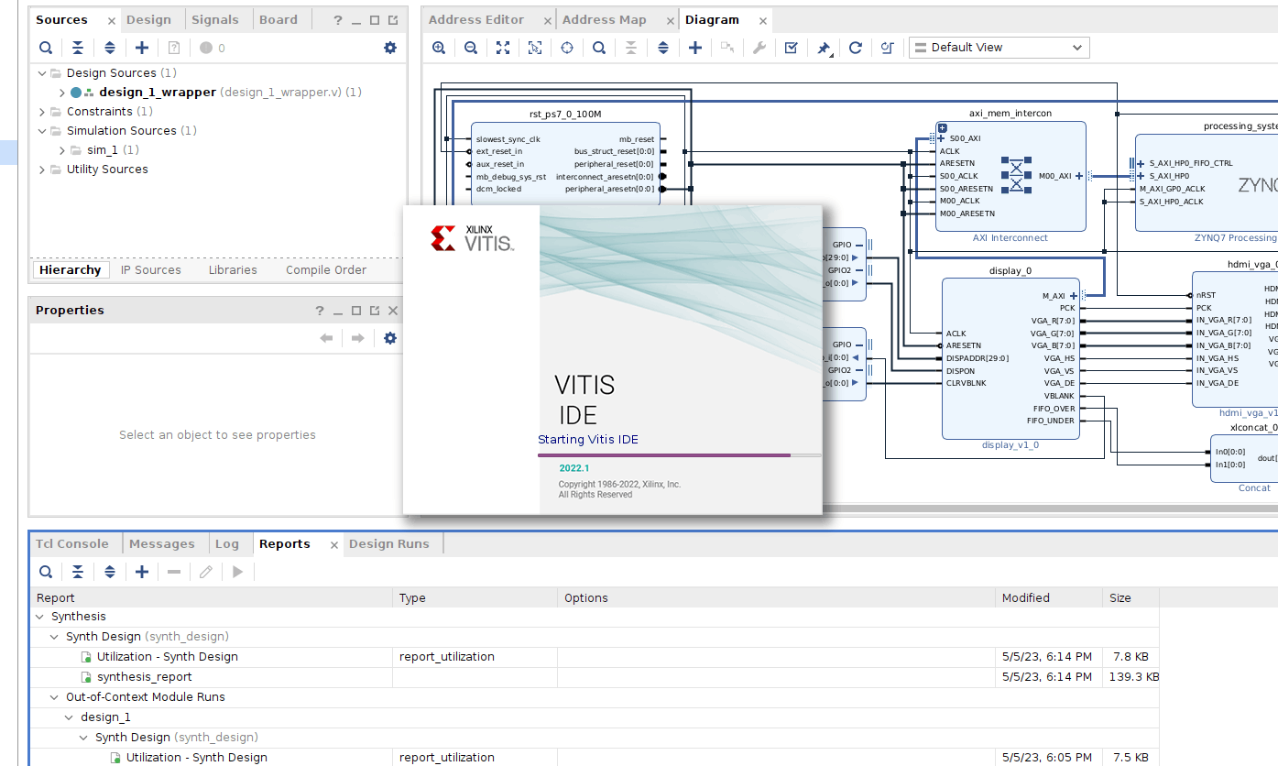Click the search icon in Sources panel toolbar
This screenshot has height=766, width=1278.
tap(46, 48)
